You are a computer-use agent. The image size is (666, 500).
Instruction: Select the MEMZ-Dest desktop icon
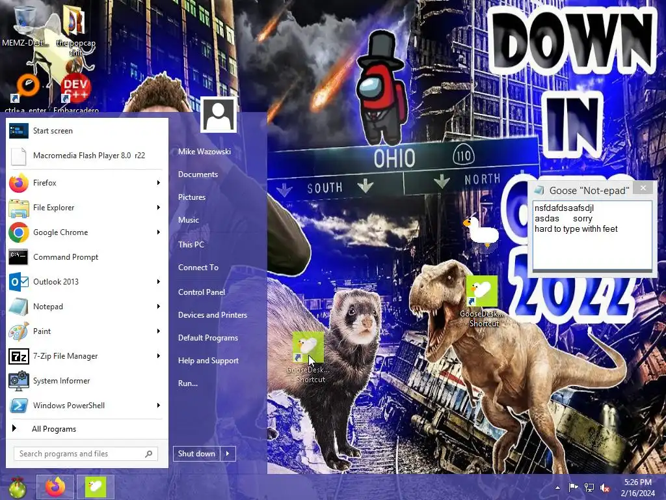pyautogui.click(x=25, y=26)
